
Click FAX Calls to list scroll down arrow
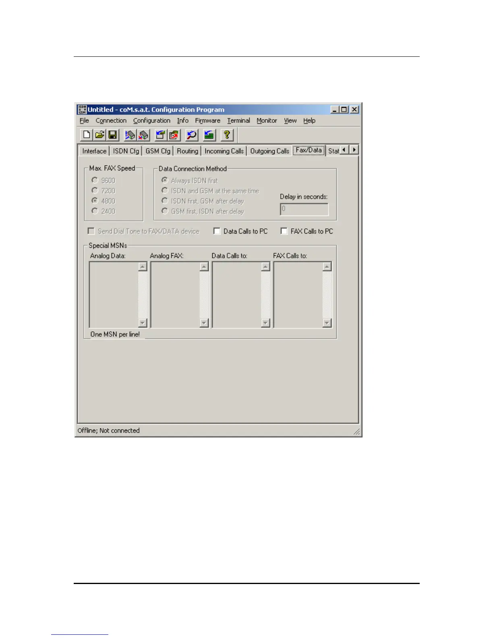pyautogui.click(x=327, y=323)
